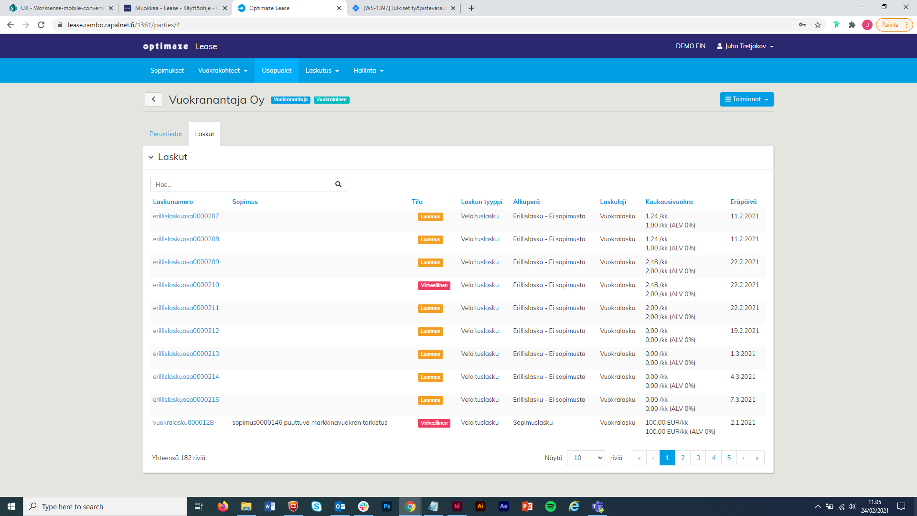The image size is (917, 516).
Task: Click the back arrow beside Vuokranantaja Oy
Action: tap(153, 99)
